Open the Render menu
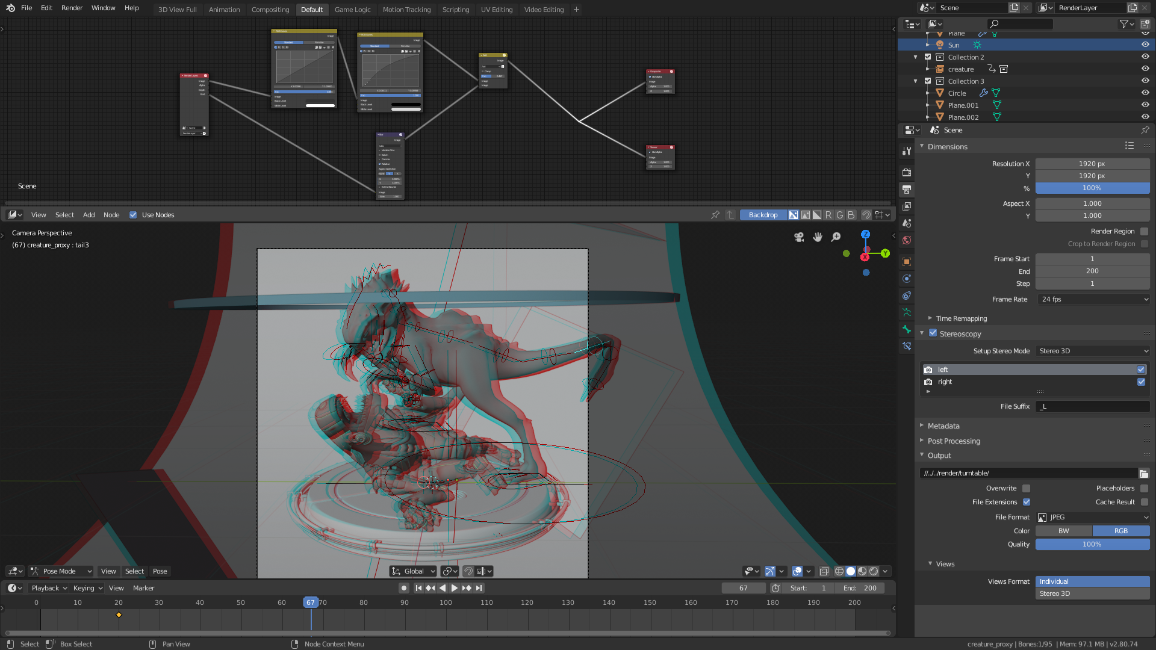The image size is (1156, 650). pyautogui.click(x=72, y=8)
